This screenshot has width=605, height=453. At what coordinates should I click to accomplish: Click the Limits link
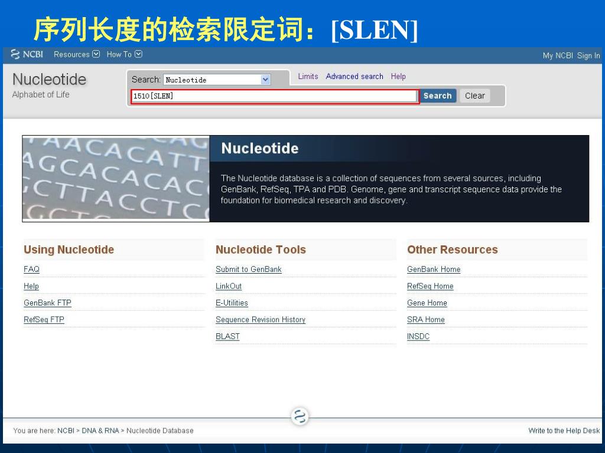coord(308,76)
